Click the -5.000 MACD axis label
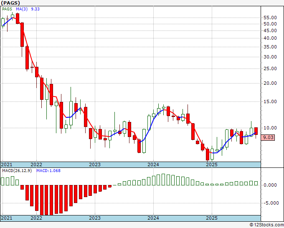The height and width of the screenshot is (228, 284). (271, 203)
